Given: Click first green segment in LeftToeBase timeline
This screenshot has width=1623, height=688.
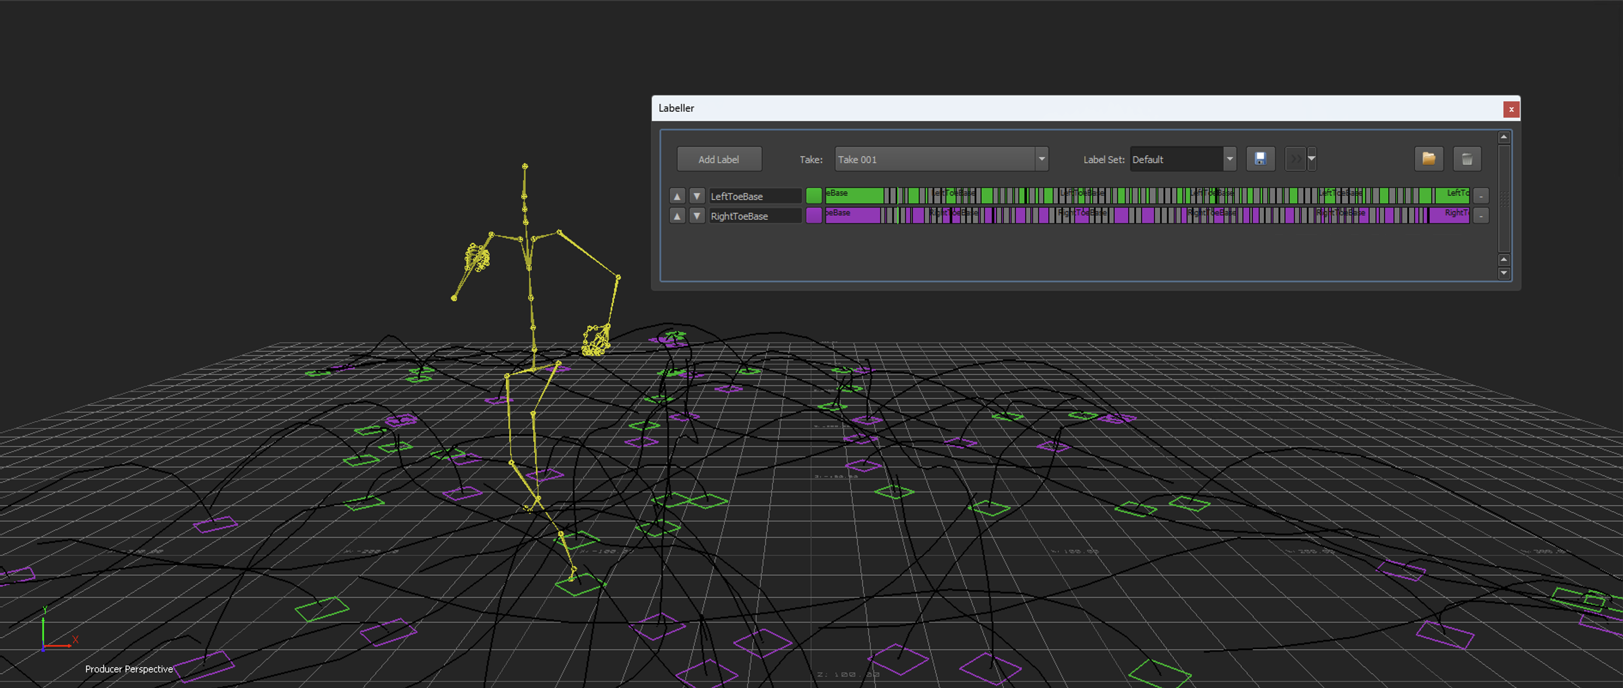Looking at the screenshot, I should coord(854,196).
